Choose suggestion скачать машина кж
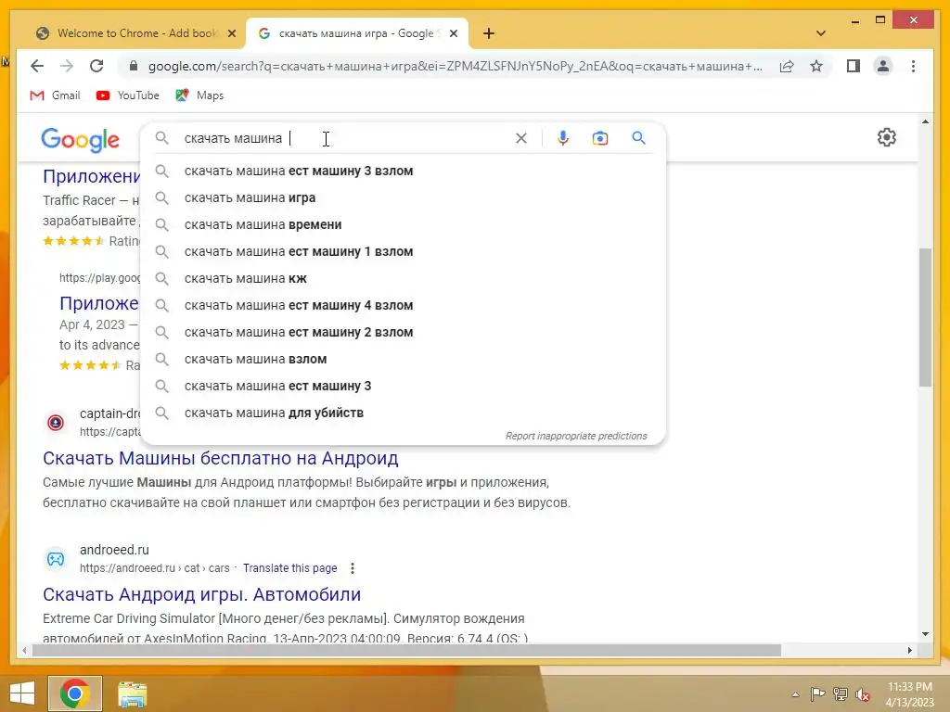The width and height of the screenshot is (950, 712). click(x=403, y=278)
